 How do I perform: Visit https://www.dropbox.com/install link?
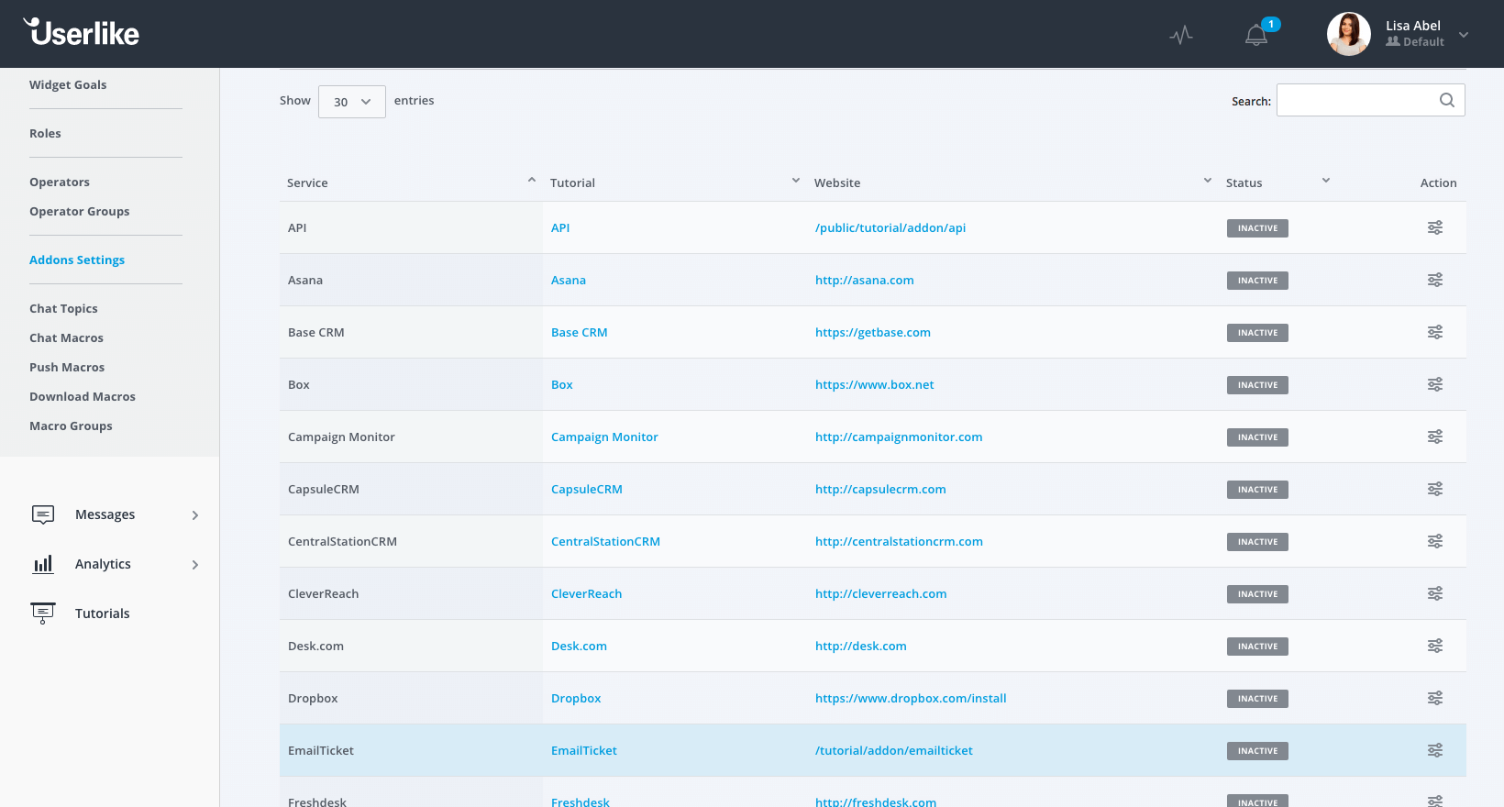[x=911, y=698]
